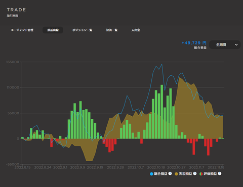Open the ポジション一覧 tab
Screen dimensions: 243x187
click(x=83, y=30)
